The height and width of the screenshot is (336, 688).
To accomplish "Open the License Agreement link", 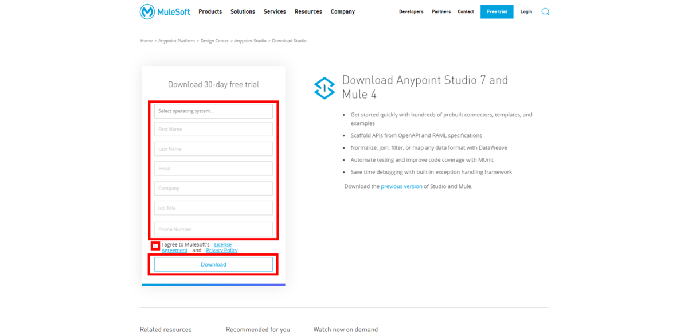I will [x=222, y=245].
